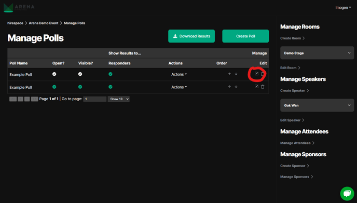Image resolution: width=357 pixels, height=203 pixels.
Task: Open the Edit Room link
Action: [x=290, y=67]
